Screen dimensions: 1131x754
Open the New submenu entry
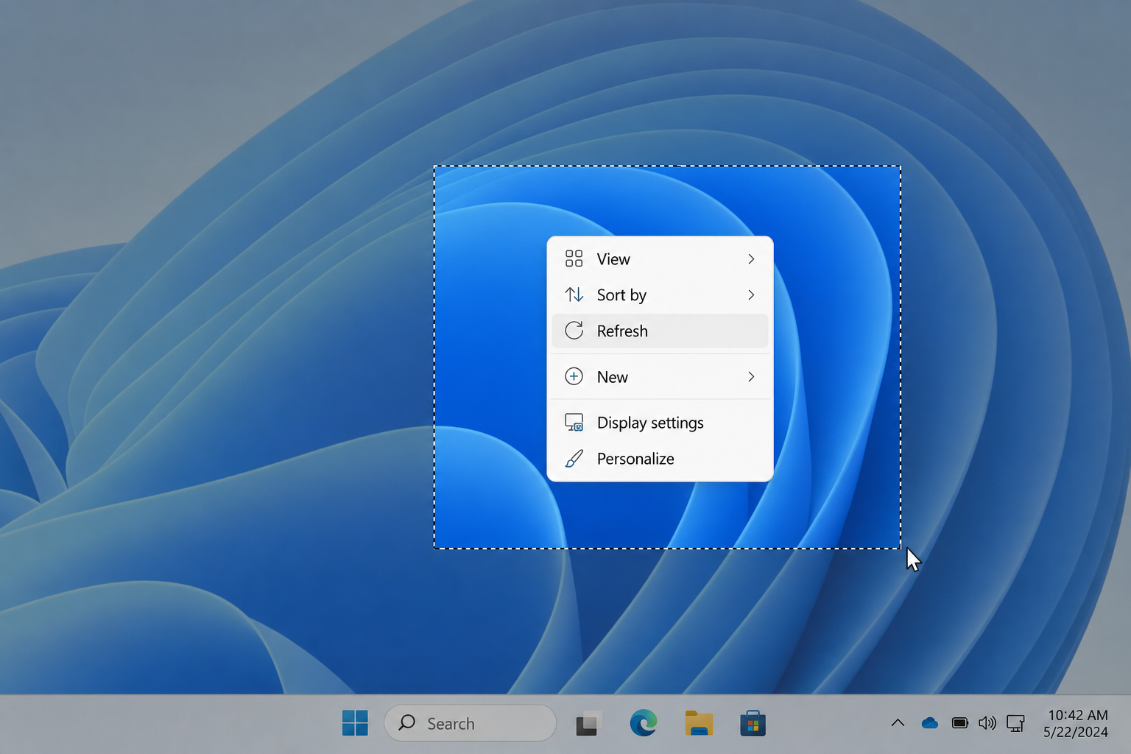click(660, 377)
